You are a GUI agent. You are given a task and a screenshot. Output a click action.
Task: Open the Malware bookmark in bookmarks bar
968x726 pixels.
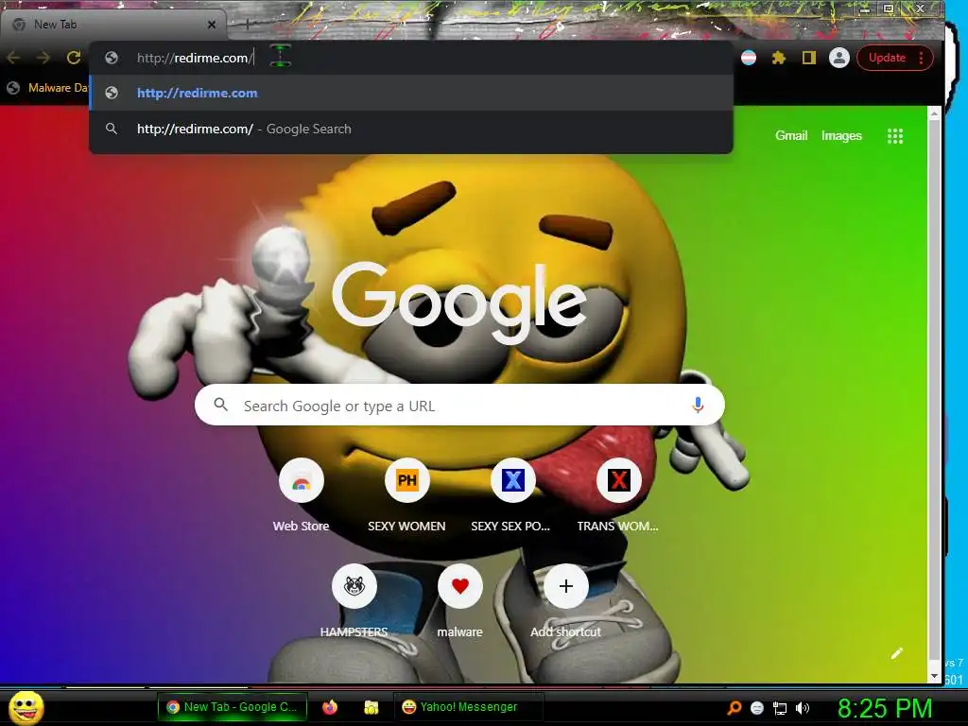(47, 88)
